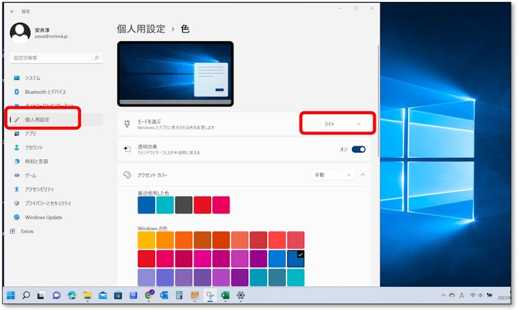Pick the blue swatch in 最近使用した色
Image resolution: width=518 pixels, height=311 pixels.
point(146,205)
